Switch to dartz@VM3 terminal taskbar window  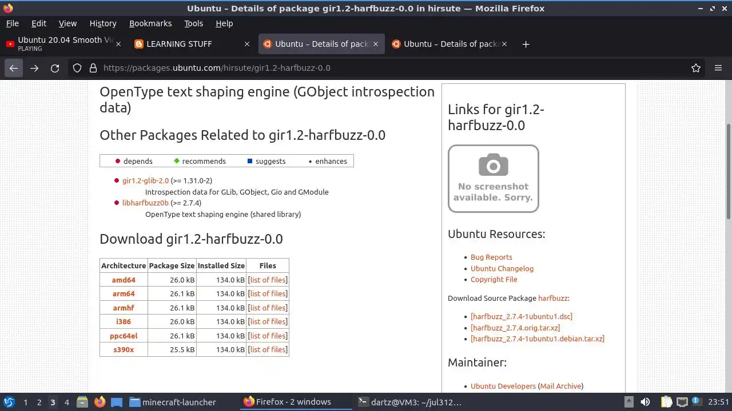409,402
